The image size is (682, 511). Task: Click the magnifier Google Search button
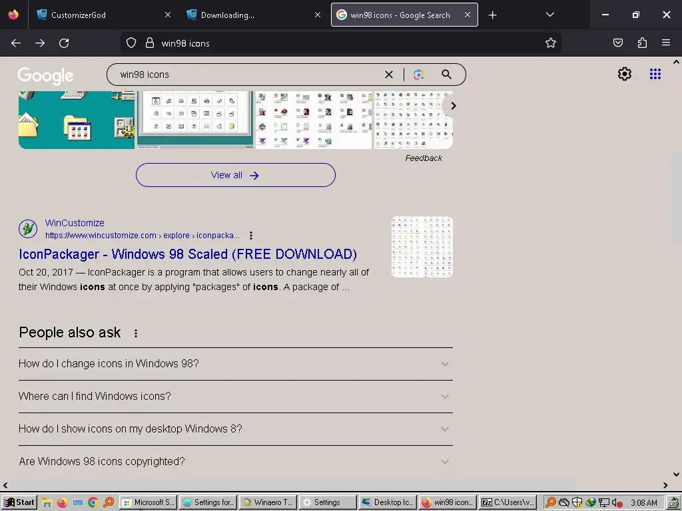tap(446, 75)
